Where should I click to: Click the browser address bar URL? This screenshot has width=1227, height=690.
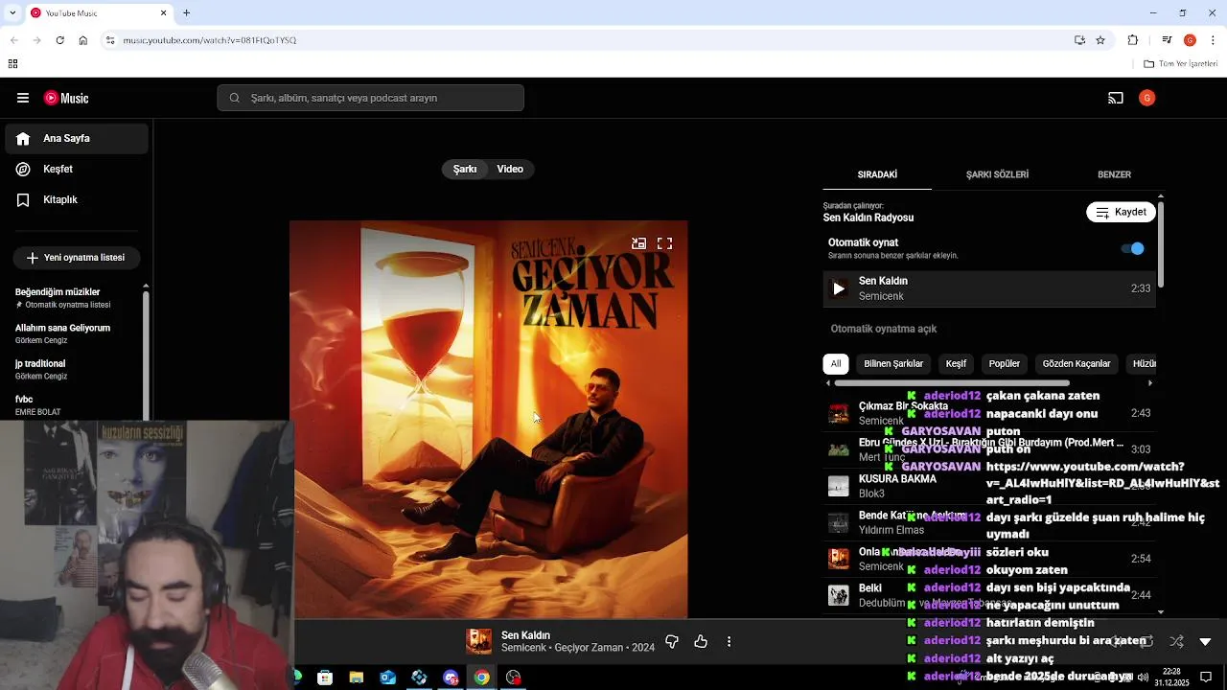210,40
